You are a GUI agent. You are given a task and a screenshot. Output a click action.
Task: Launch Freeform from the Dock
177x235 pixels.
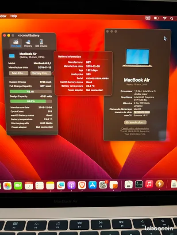(x=61, y=185)
